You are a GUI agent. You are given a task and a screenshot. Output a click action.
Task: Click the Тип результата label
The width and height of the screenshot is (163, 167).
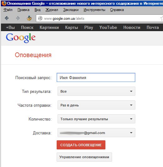pos(37,91)
